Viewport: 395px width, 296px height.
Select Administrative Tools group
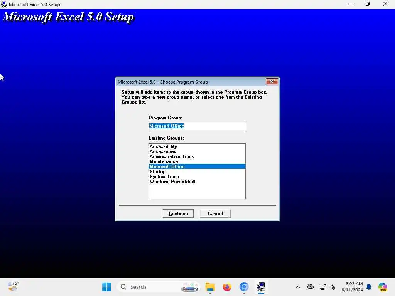coord(197,156)
